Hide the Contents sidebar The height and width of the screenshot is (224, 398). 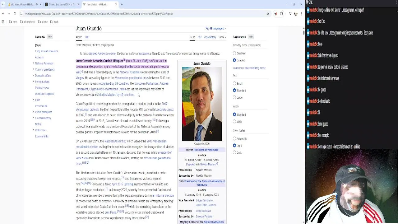[50, 37]
